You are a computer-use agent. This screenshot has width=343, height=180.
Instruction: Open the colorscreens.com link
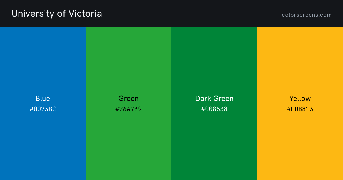[x=307, y=15]
